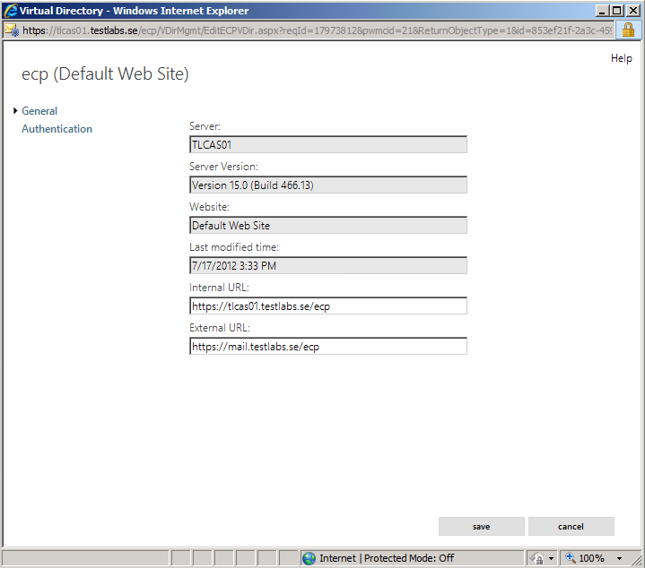
Task: Click the window resize grip in status bar corner
Action: point(636,560)
